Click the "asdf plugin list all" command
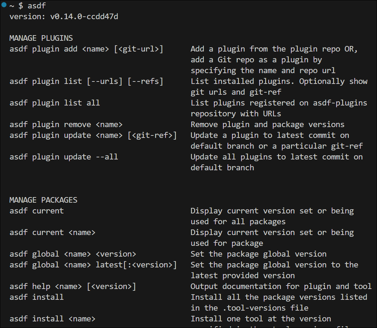This screenshot has width=377, height=328. coord(55,103)
